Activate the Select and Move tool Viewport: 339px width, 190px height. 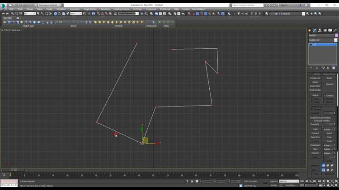coord(56,14)
